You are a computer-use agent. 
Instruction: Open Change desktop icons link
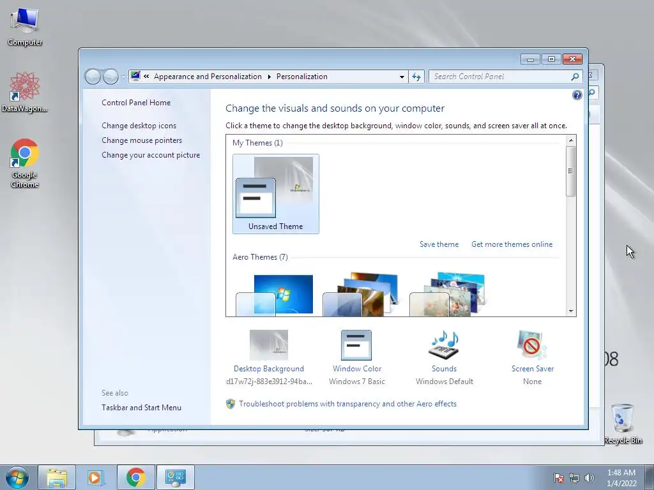(x=139, y=126)
